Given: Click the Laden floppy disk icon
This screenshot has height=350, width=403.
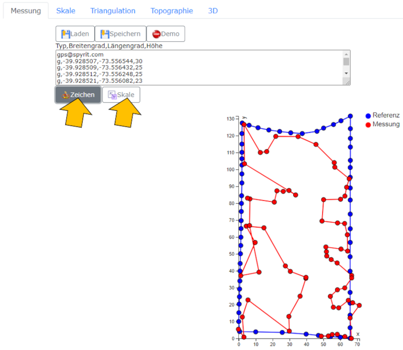Looking at the screenshot, I should [x=65, y=34].
